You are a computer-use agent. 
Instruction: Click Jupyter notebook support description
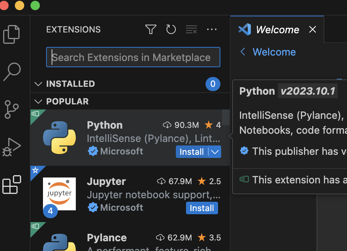coord(154,195)
